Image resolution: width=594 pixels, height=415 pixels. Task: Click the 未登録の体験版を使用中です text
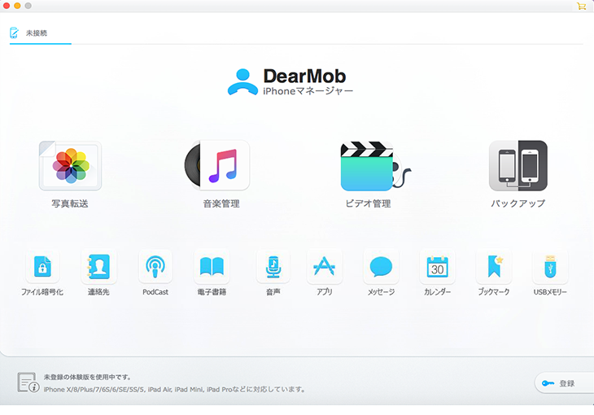(x=87, y=377)
